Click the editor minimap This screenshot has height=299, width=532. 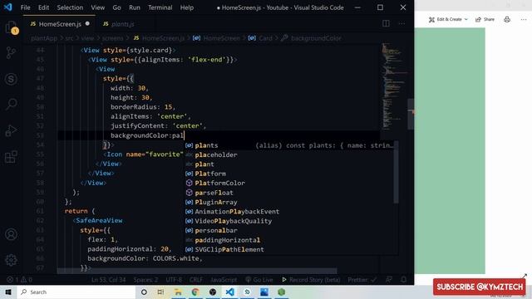(x=393, y=86)
